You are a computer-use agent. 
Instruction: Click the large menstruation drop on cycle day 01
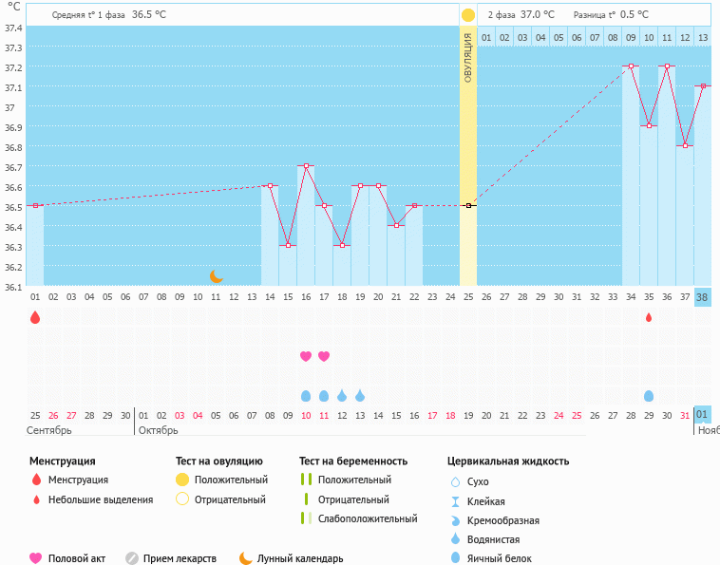coord(35,317)
